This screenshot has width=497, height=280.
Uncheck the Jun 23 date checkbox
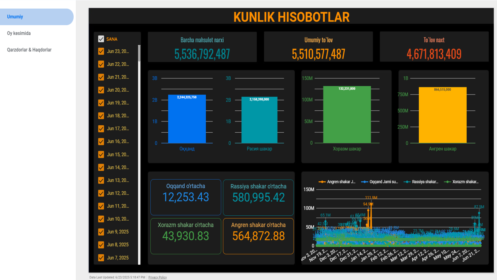pos(101,51)
